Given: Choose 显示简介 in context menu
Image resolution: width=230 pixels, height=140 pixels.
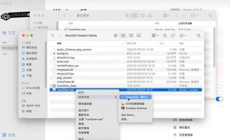Looking at the screenshot, I should coord(97,110).
